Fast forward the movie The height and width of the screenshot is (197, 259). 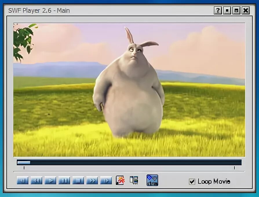92,181
